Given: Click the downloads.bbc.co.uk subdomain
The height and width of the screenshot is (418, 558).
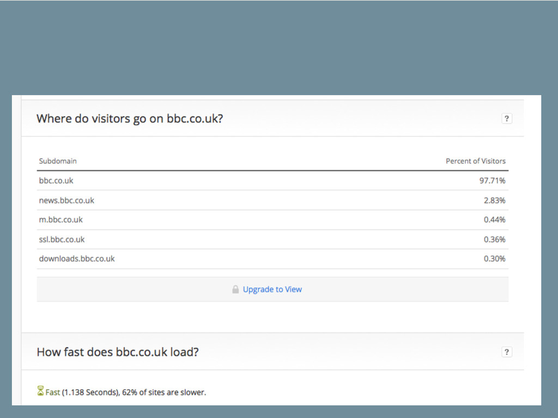Looking at the screenshot, I should pos(77,259).
